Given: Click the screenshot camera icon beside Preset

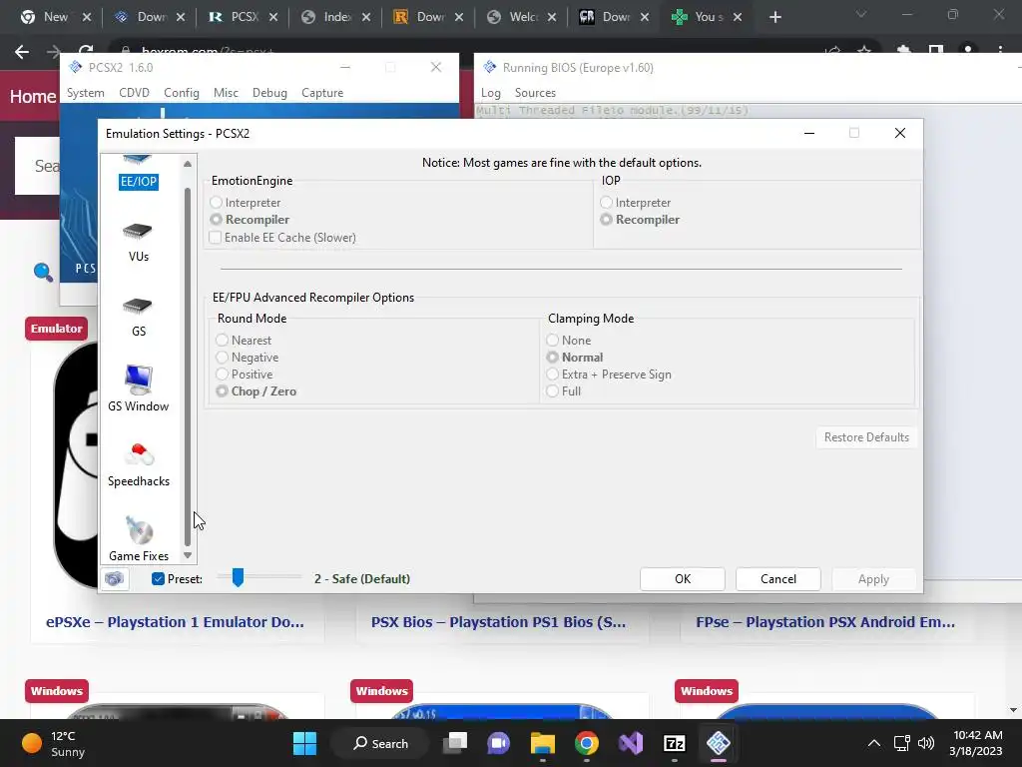Looking at the screenshot, I should (114, 578).
